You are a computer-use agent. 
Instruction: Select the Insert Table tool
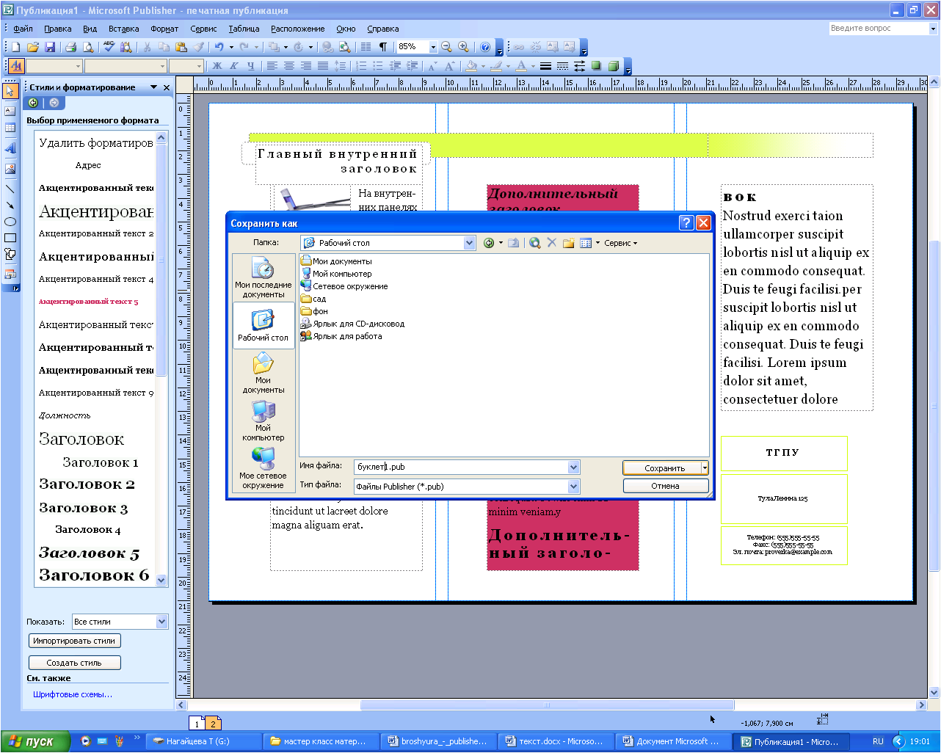point(10,128)
